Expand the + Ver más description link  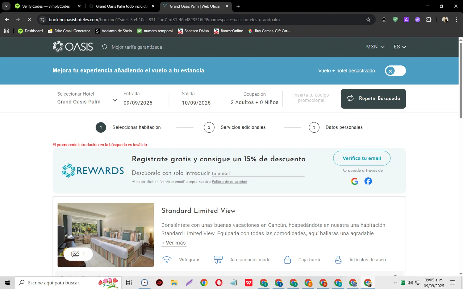174,243
